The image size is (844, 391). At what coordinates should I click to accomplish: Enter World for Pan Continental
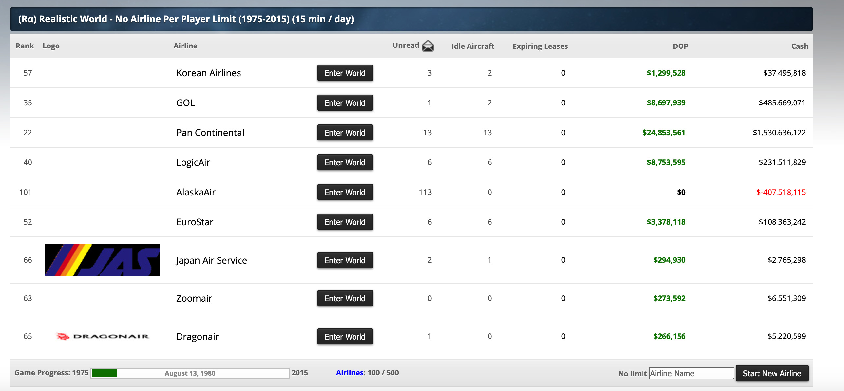pyautogui.click(x=345, y=133)
